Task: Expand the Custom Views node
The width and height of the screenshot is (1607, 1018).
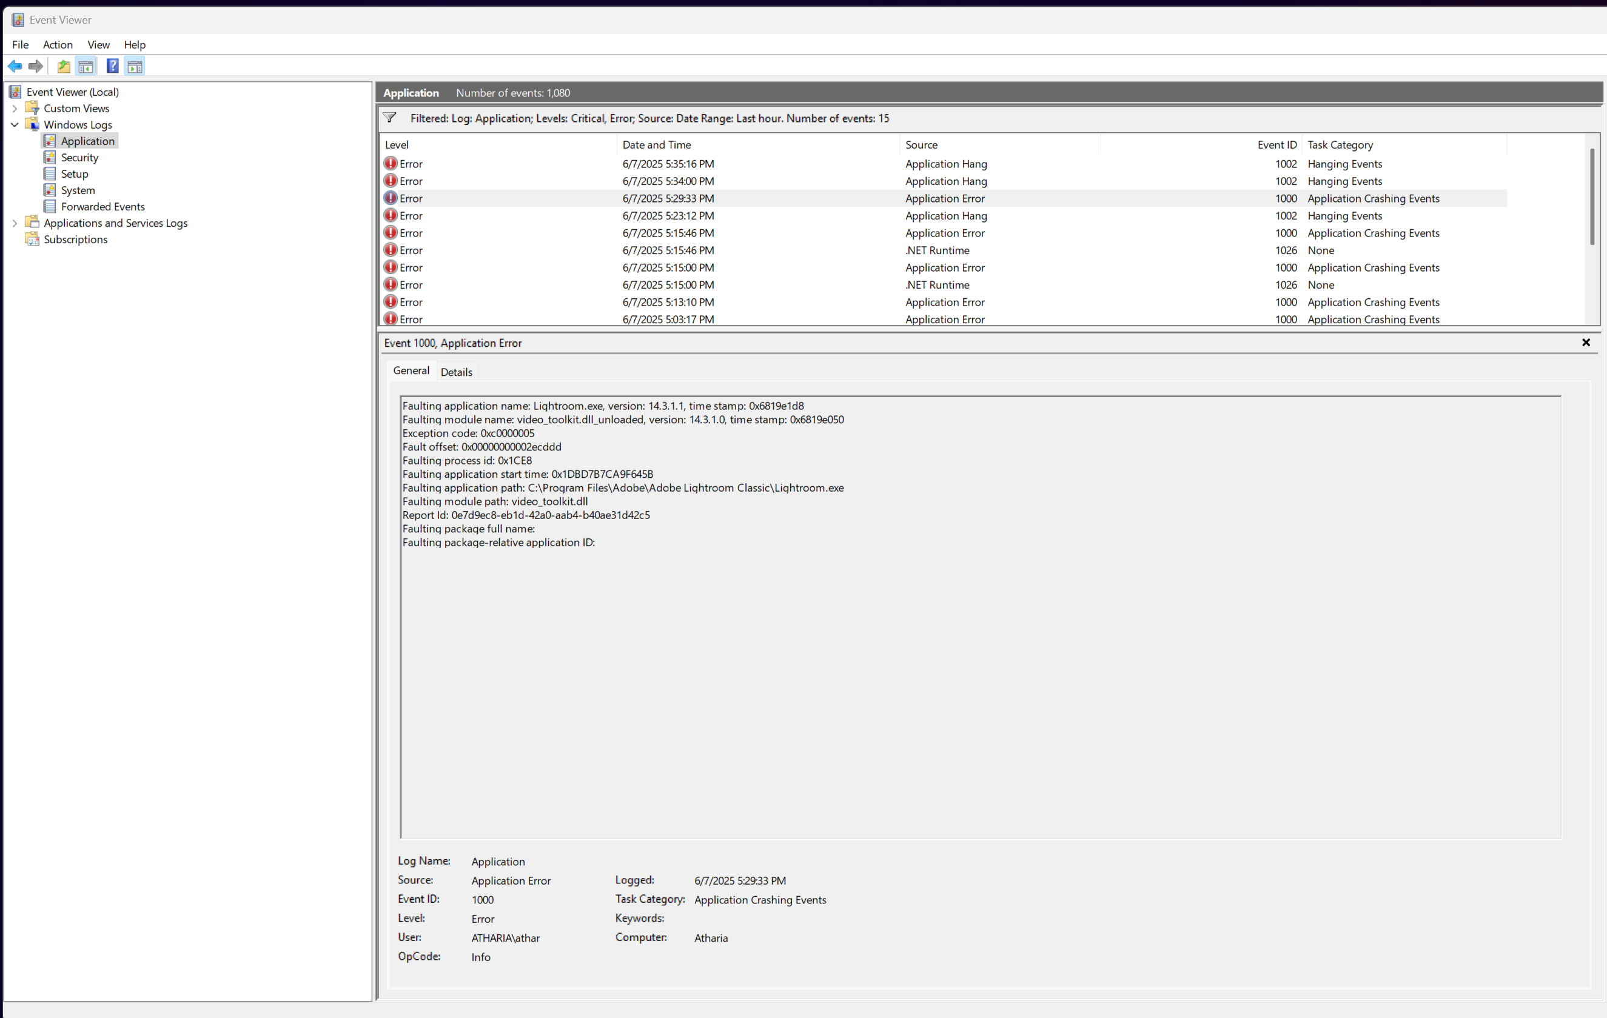Action: (x=15, y=109)
